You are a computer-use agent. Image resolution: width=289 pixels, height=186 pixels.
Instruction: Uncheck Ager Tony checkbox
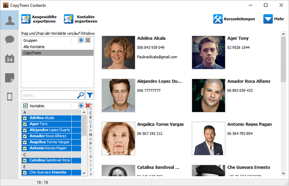point(25,124)
